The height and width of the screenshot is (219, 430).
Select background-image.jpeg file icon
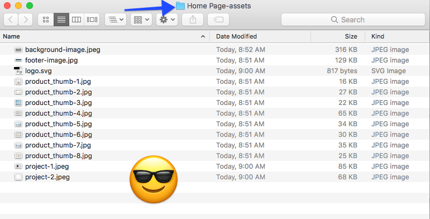(x=18, y=50)
